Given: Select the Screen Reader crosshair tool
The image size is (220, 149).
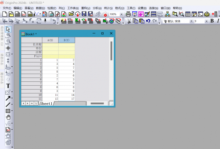Looking at the screenshot, I should (x=8, y=48).
